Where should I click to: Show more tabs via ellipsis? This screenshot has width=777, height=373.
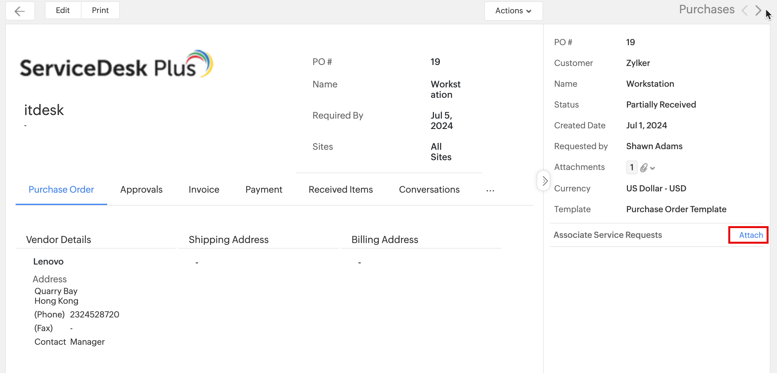(490, 190)
